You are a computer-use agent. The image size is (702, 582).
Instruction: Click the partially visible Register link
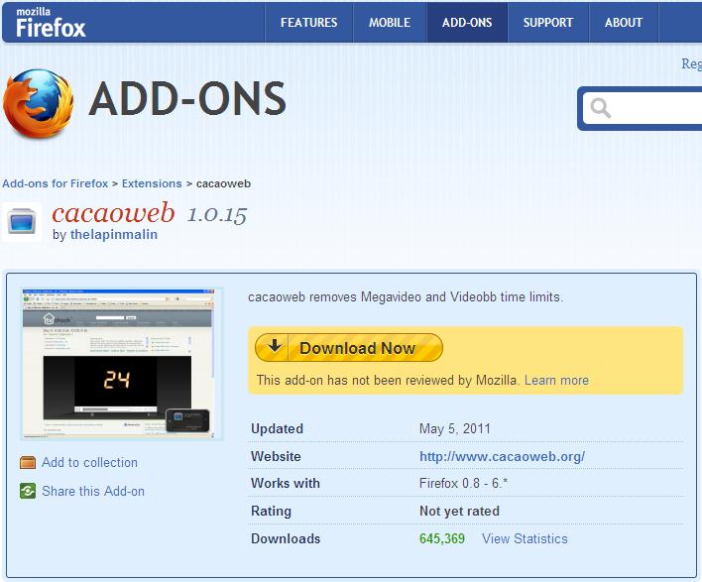click(691, 63)
